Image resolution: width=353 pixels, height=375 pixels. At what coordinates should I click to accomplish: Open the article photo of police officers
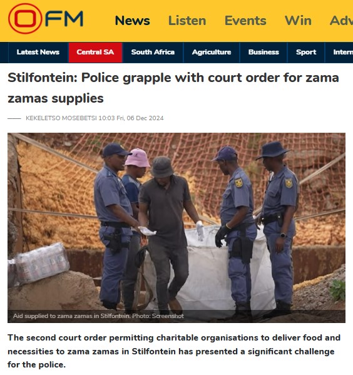point(176,228)
